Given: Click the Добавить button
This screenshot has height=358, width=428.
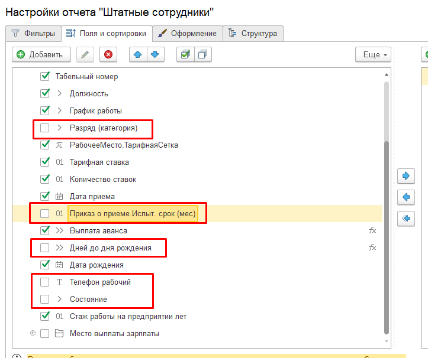Looking at the screenshot, I should 41,54.
